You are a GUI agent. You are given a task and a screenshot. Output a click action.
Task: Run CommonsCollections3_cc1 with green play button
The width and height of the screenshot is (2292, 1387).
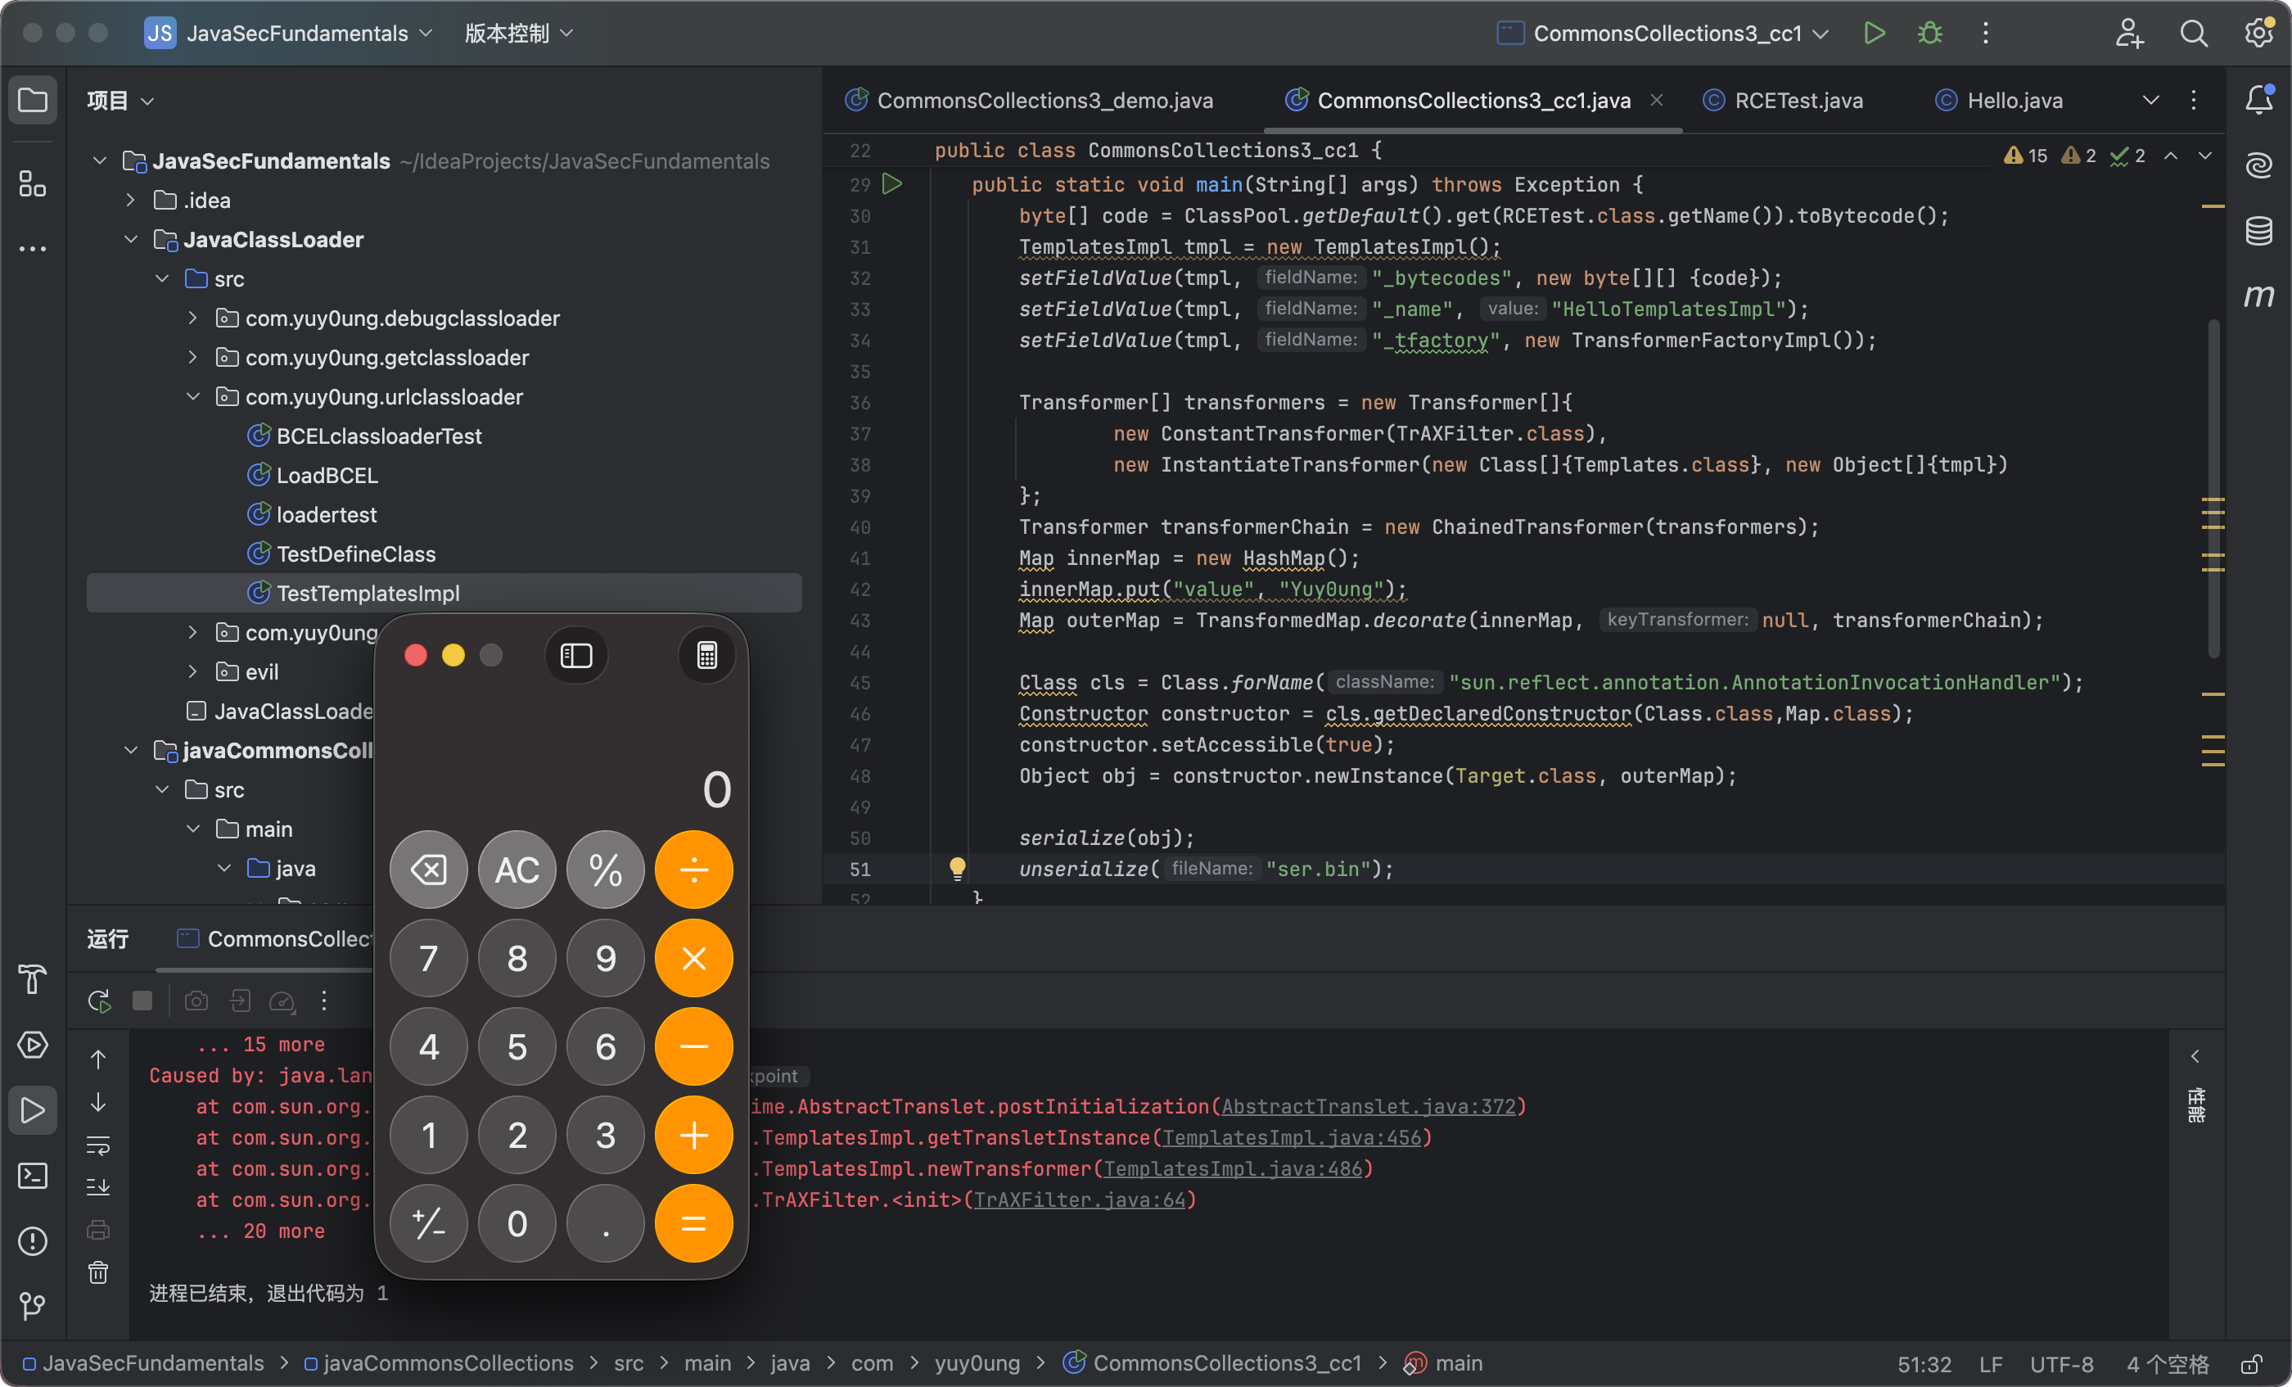(x=1874, y=34)
